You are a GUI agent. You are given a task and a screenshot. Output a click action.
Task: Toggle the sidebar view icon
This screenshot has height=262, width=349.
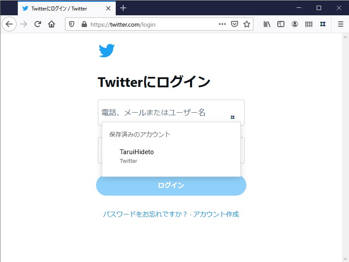coord(281,24)
